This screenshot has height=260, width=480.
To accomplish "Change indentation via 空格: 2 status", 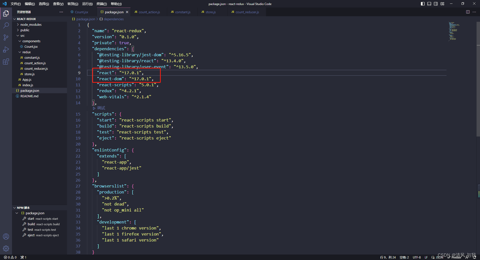I will coord(404,257).
